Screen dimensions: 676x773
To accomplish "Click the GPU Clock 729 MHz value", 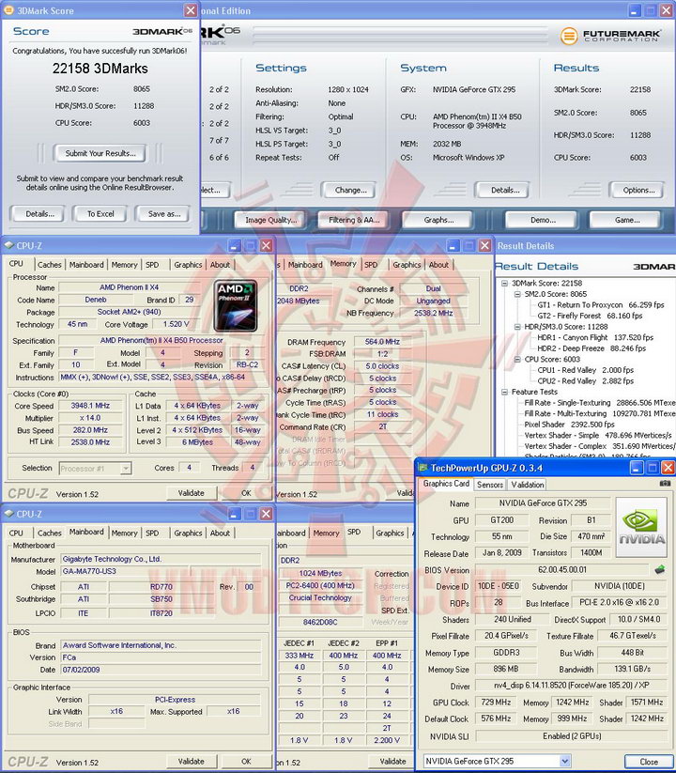I will click(x=496, y=702).
